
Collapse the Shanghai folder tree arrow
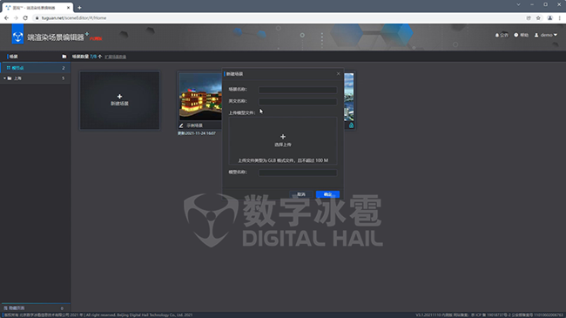4,78
